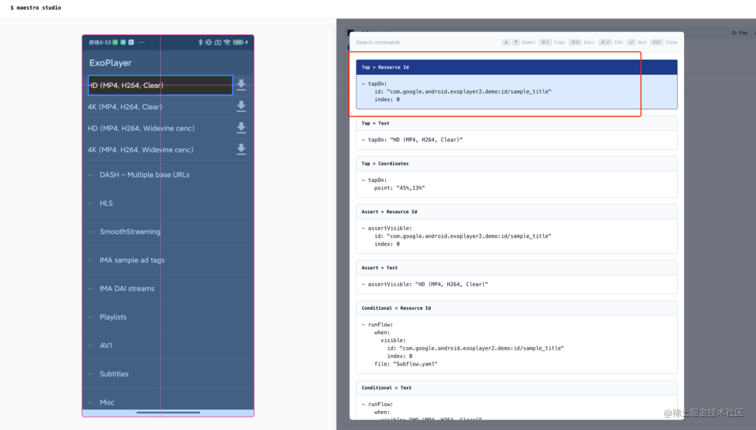The width and height of the screenshot is (756, 430).
Task: Click the Play button behind the palette
Action: pos(740,33)
